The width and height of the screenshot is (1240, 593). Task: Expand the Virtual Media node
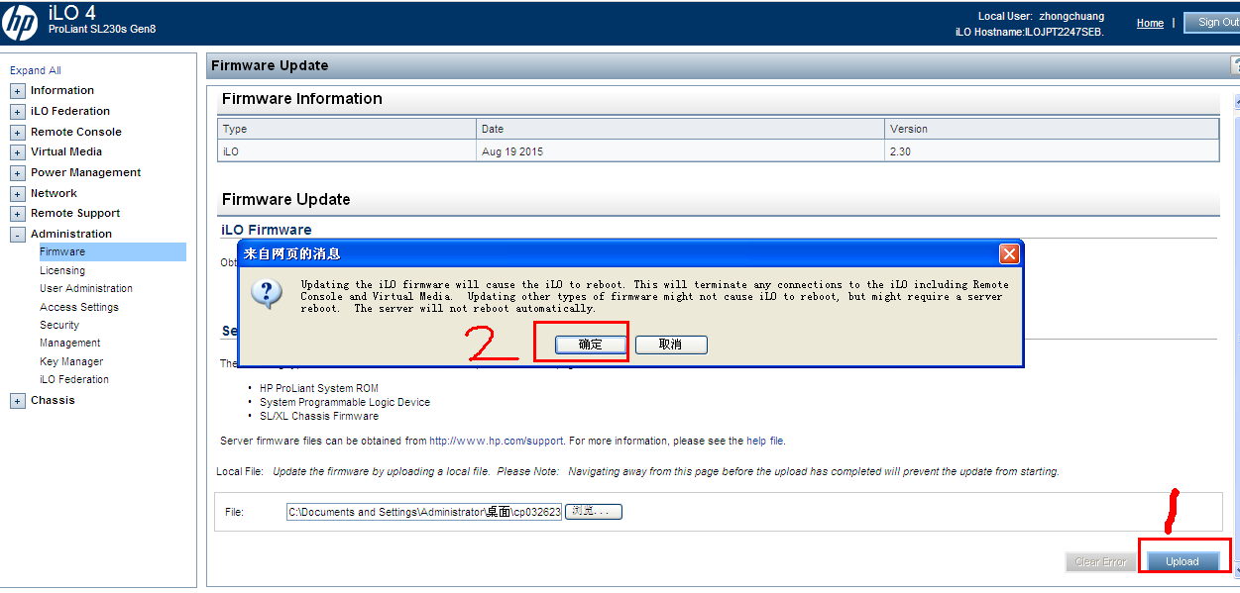17,152
